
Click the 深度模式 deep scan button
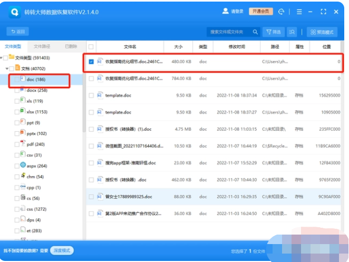pos(62,250)
